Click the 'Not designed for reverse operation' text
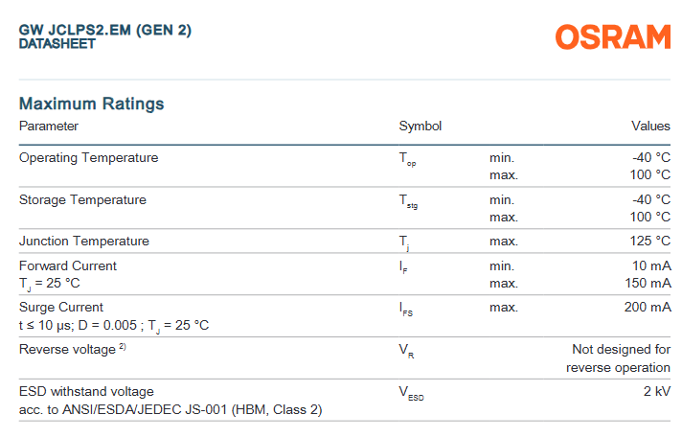Image resolution: width=682 pixels, height=438 pixels. [621, 358]
